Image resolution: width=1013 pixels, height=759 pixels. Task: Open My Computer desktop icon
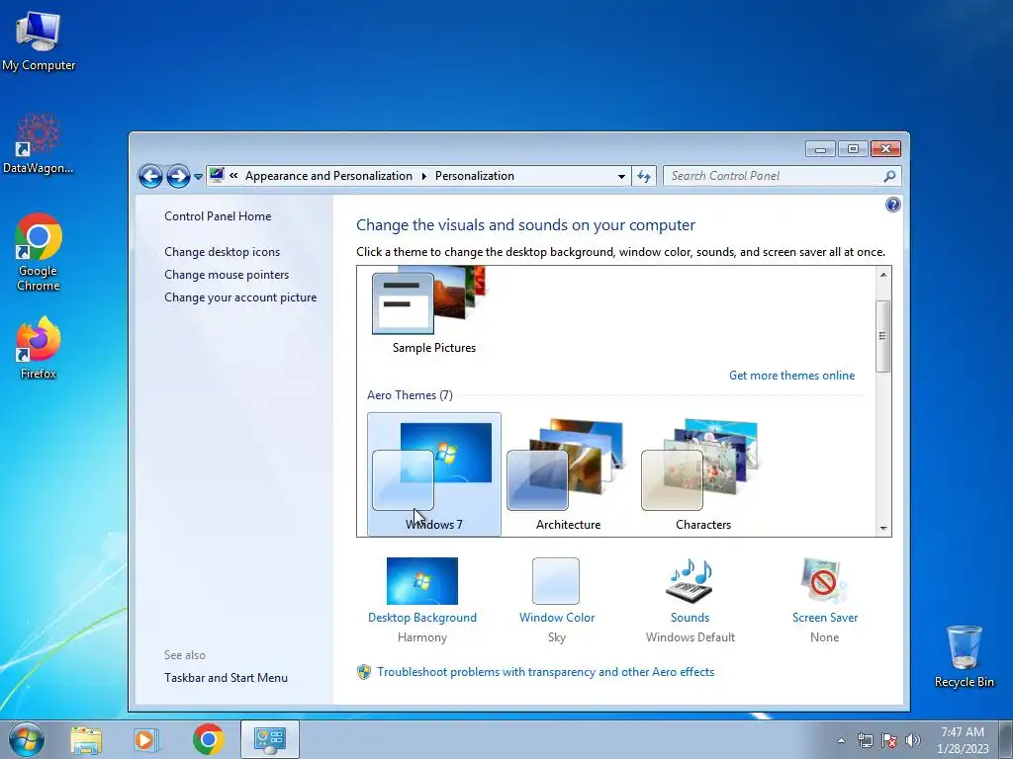pyautogui.click(x=39, y=39)
